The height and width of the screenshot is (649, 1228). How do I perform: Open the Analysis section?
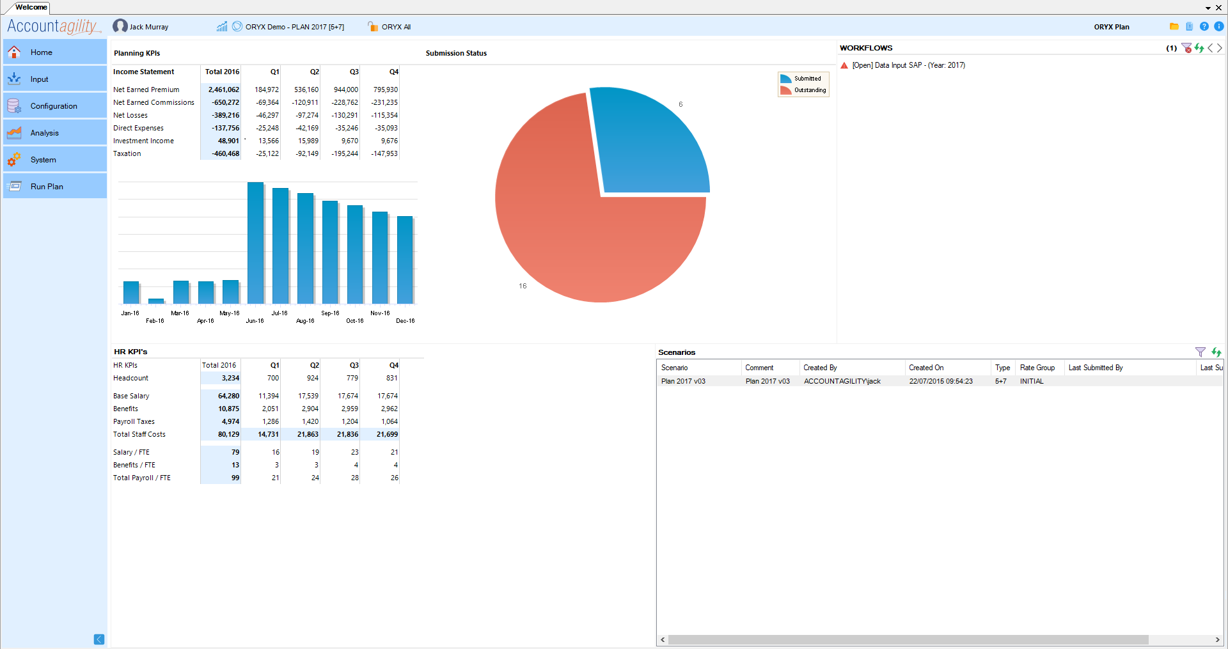[x=55, y=133]
